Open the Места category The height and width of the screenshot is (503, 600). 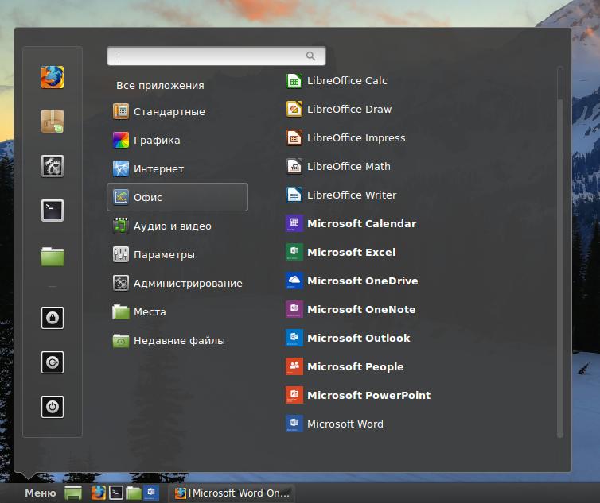coord(139,311)
